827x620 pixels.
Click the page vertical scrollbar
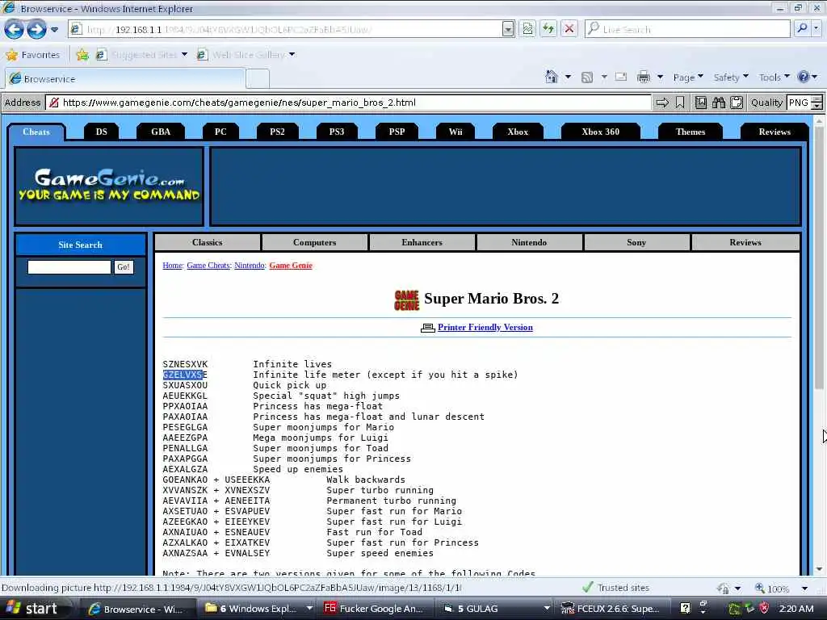[x=819, y=346]
